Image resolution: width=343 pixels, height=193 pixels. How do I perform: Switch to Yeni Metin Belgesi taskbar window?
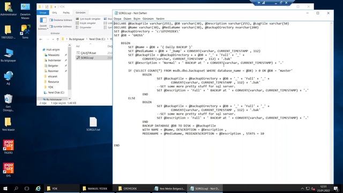click(x=169, y=188)
